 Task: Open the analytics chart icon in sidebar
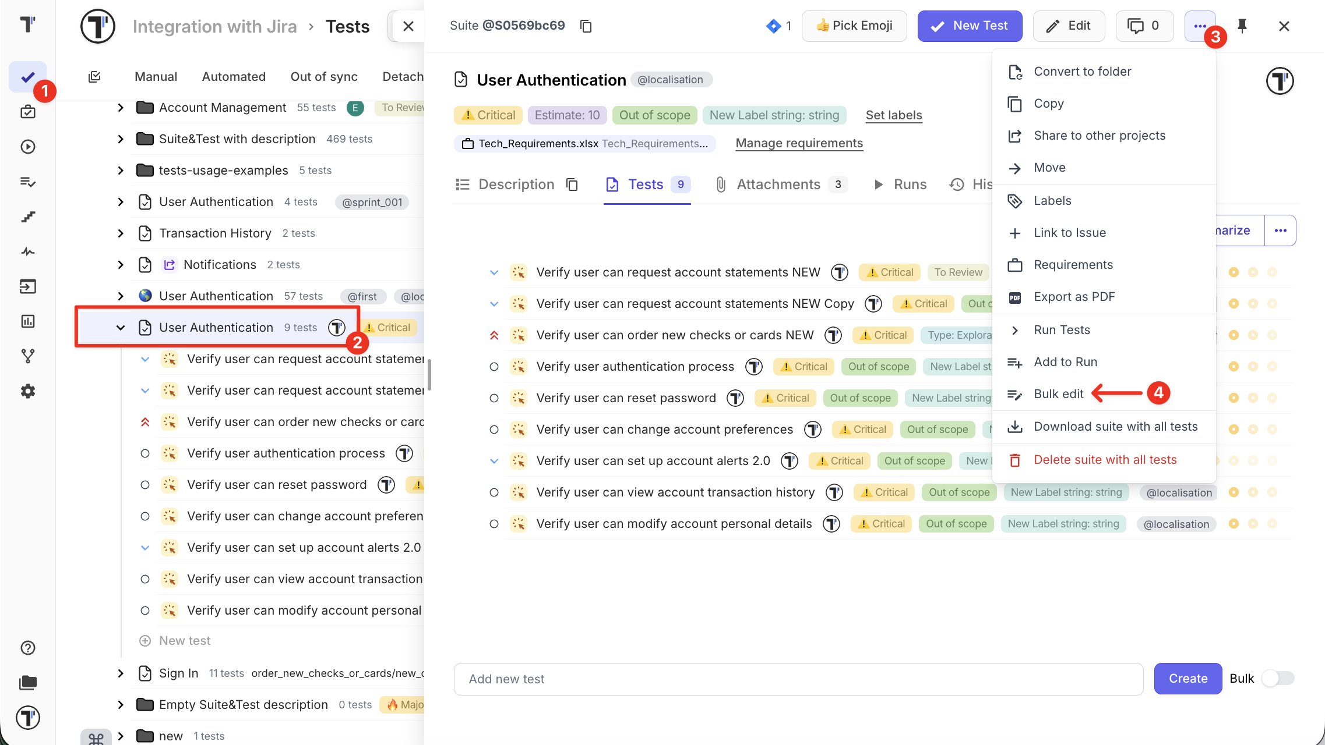click(x=28, y=321)
